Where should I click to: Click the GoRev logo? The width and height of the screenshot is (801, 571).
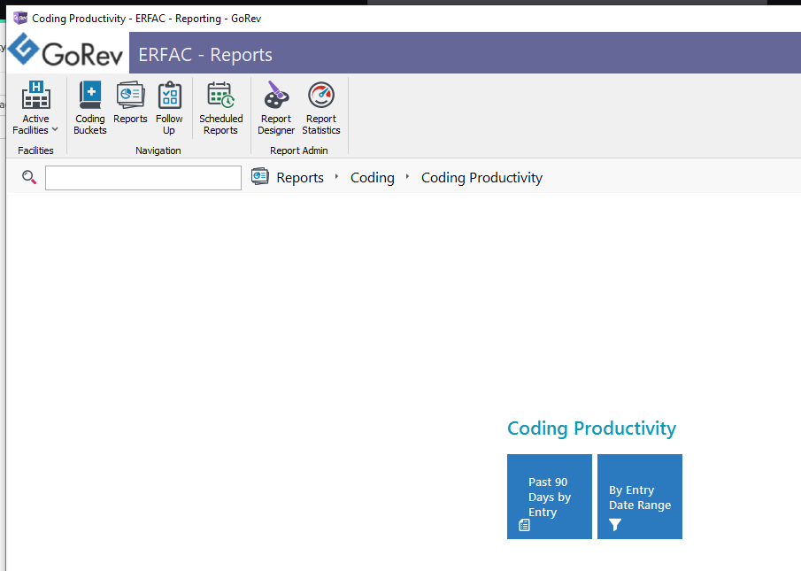(66, 50)
